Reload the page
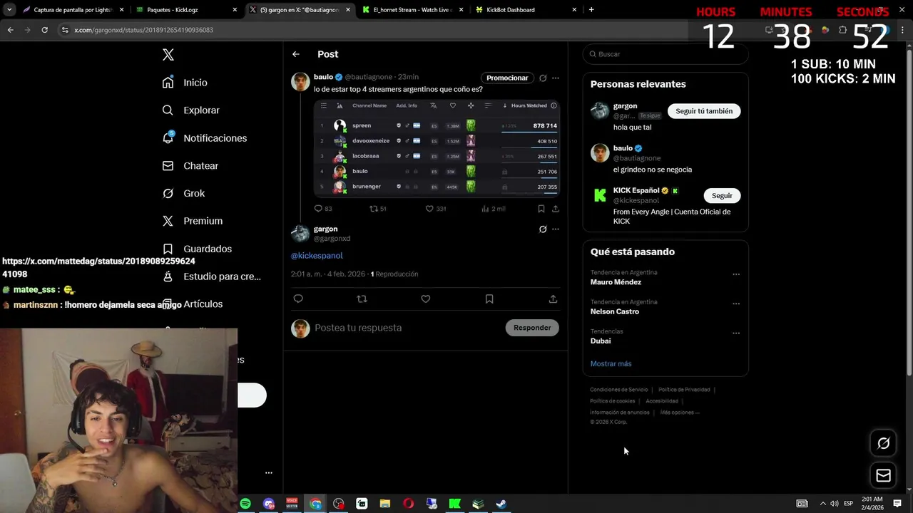The width and height of the screenshot is (913, 513). coord(44,30)
